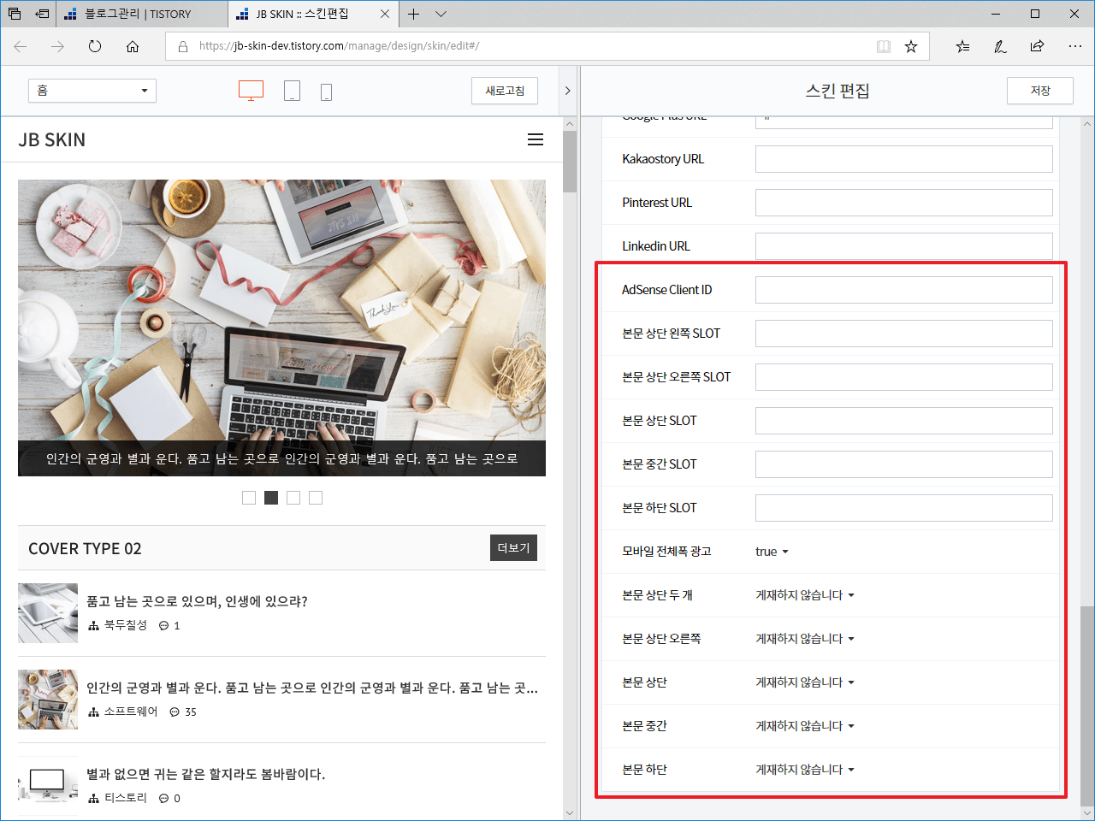Switch to the 블로그관리 | TISTORY tab
1095x821 pixels.
[x=142, y=14]
